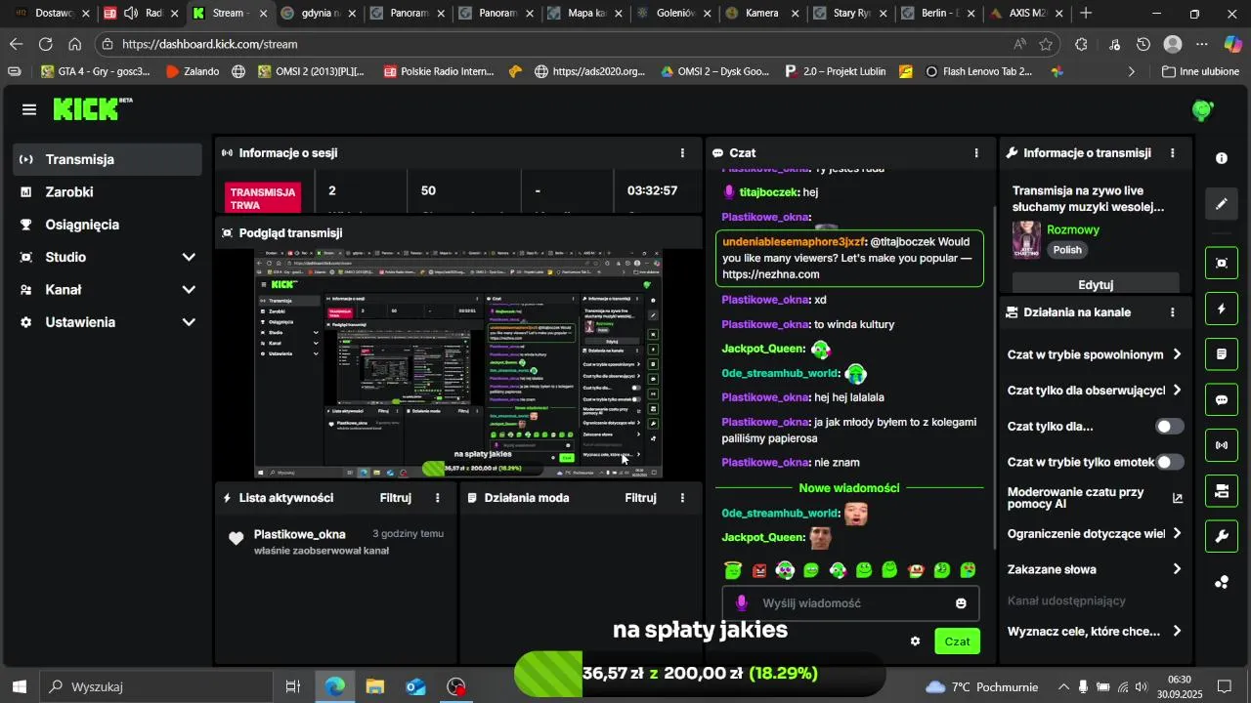This screenshot has width=1251, height=703.
Task: Open the emoji picker smiley in the message box
Action: [961, 603]
